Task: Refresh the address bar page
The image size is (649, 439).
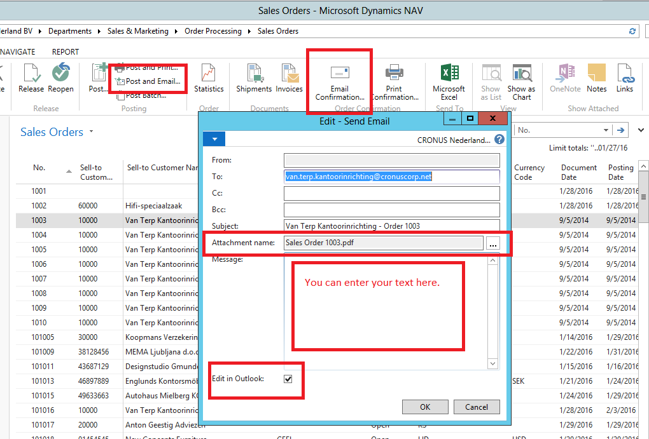Action: point(632,31)
